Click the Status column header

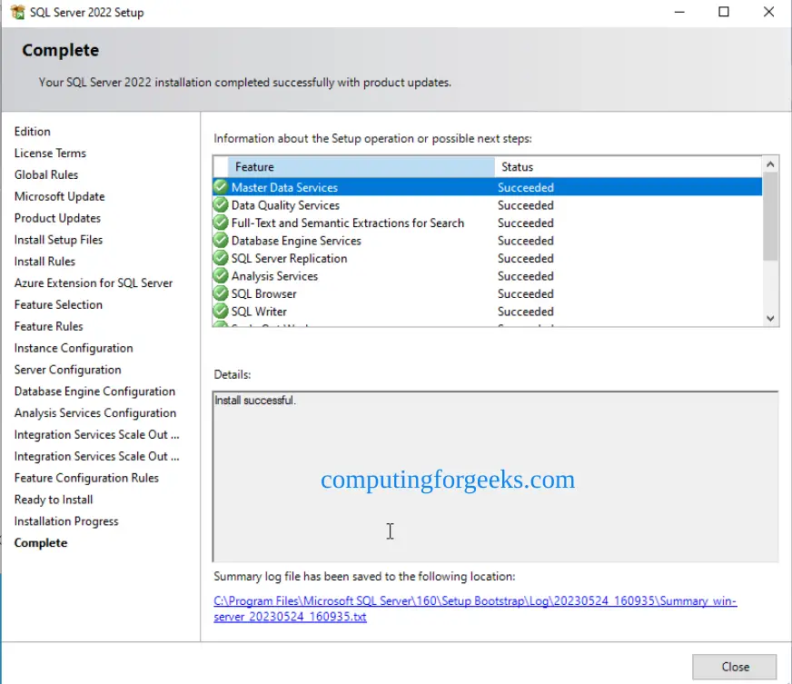[629, 167]
